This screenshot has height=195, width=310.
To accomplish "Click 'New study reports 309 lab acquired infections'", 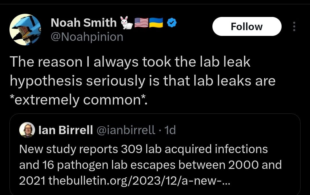I will click(x=144, y=149).
